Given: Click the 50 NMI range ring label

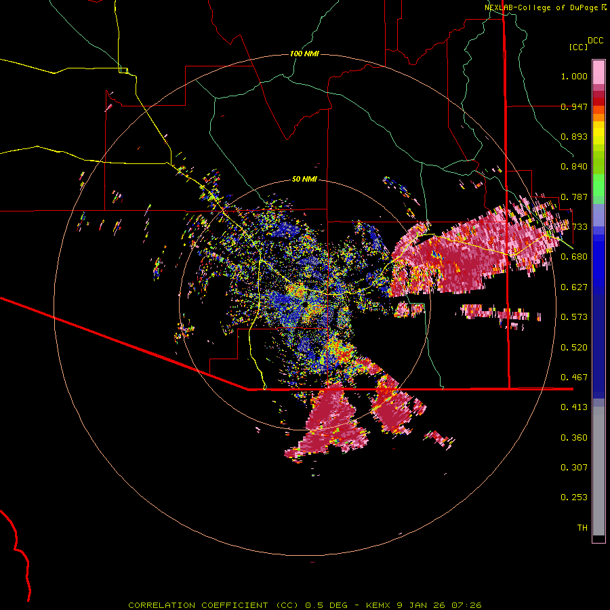Looking at the screenshot, I should tap(304, 180).
